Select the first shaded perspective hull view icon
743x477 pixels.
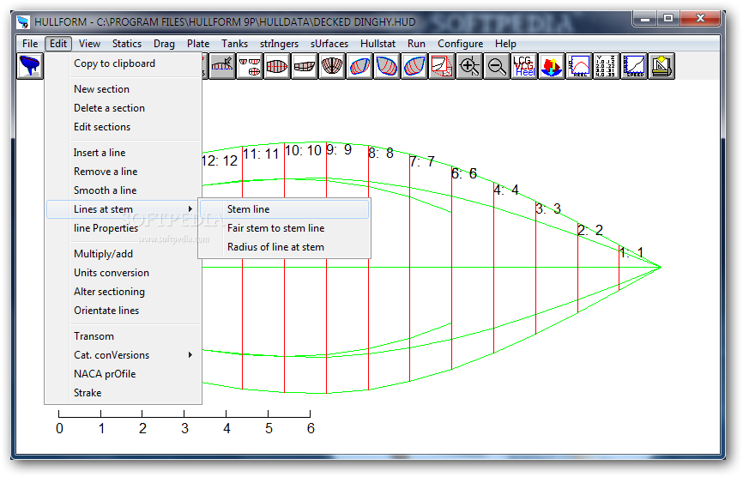tap(359, 66)
